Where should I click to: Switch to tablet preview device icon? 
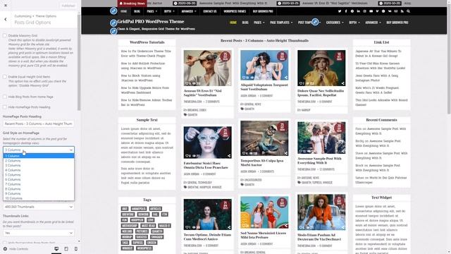tap(66, 249)
